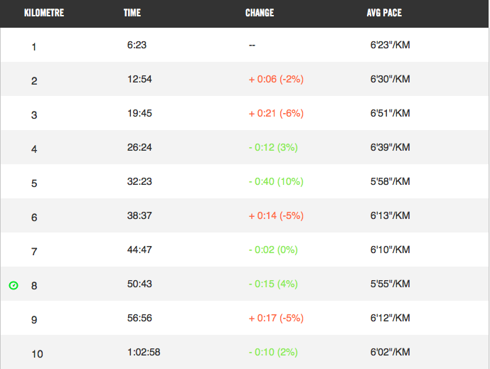Select the kilometre 1 row number
The image size is (490, 369).
coord(34,47)
